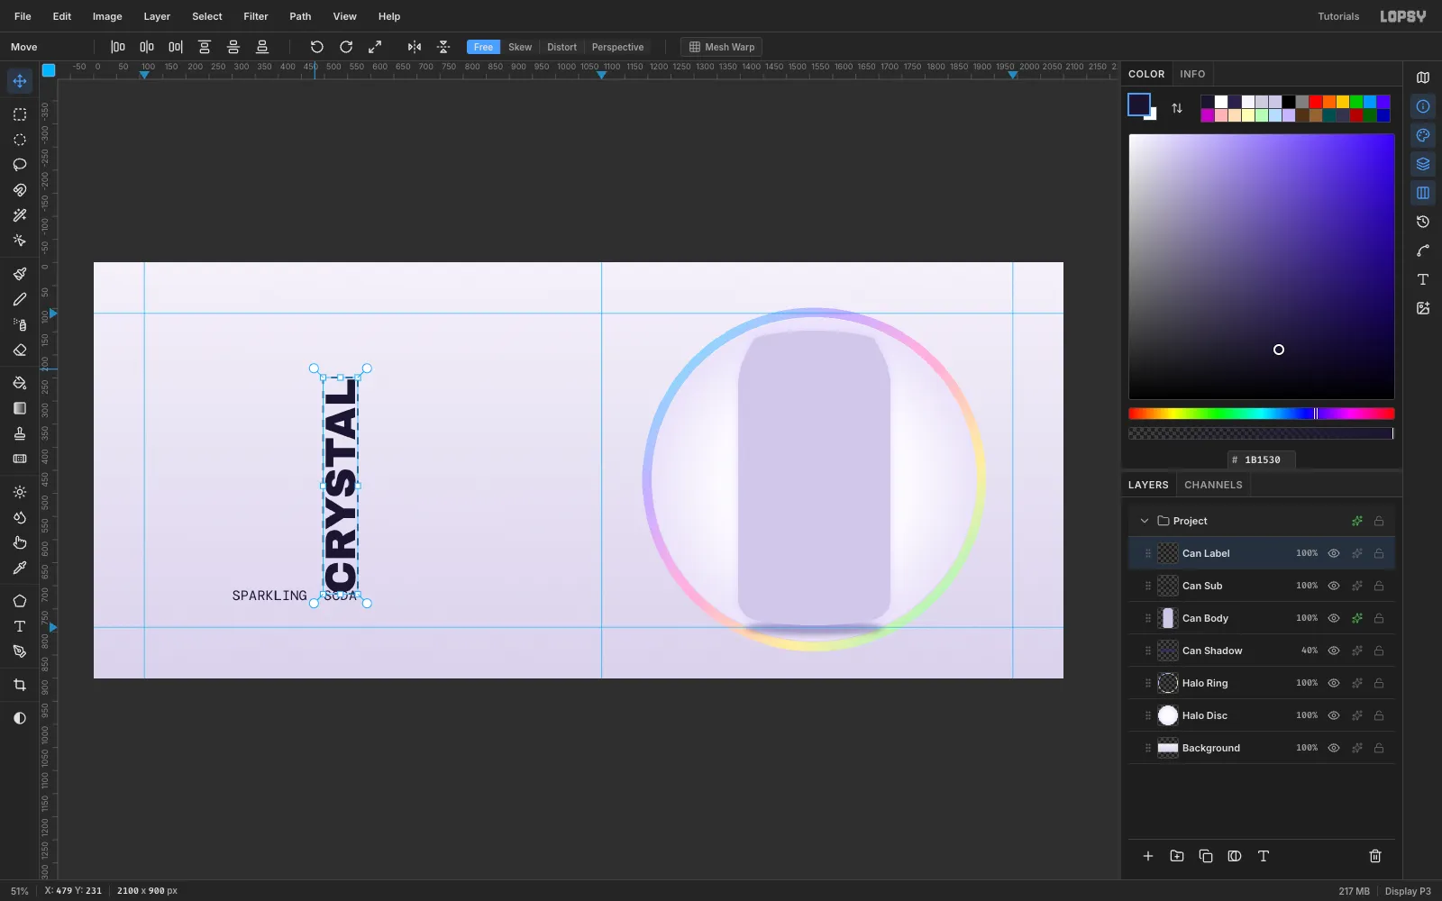Toggle lock on Project group
The image size is (1442, 901).
point(1379,521)
